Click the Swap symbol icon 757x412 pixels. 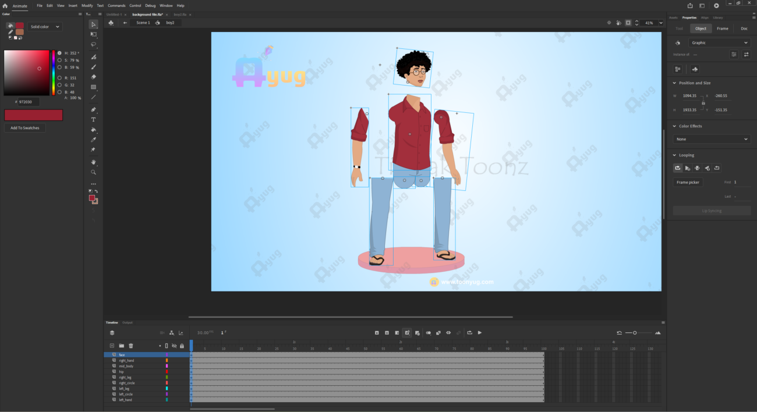tap(746, 54)
